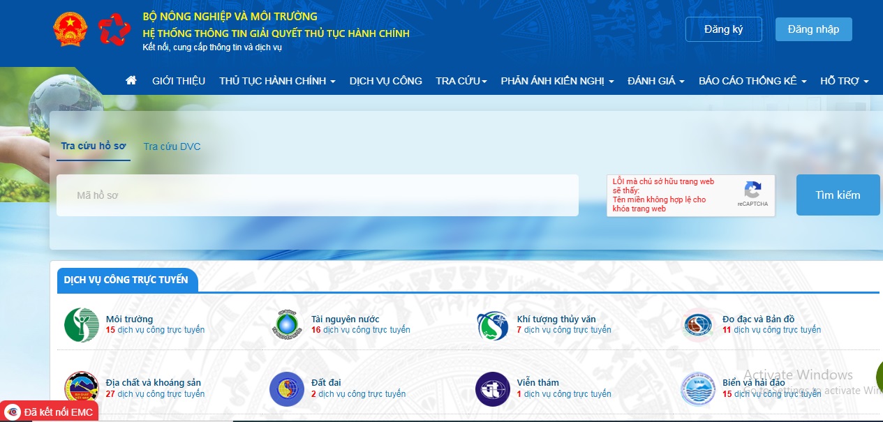Click the Tìm kiếm search button
Screen dimensions: 883x422
point(838,195)
